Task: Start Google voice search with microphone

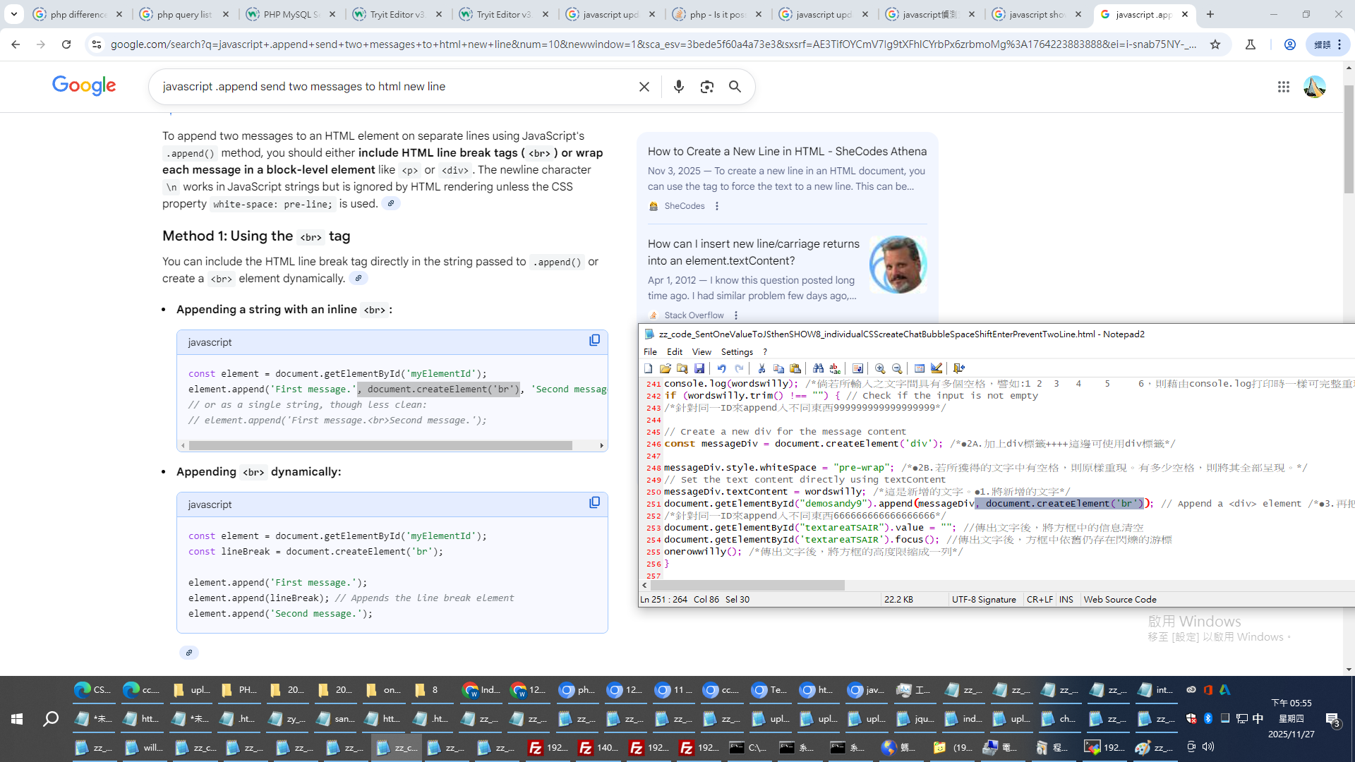Action: [x=678, y=87]
